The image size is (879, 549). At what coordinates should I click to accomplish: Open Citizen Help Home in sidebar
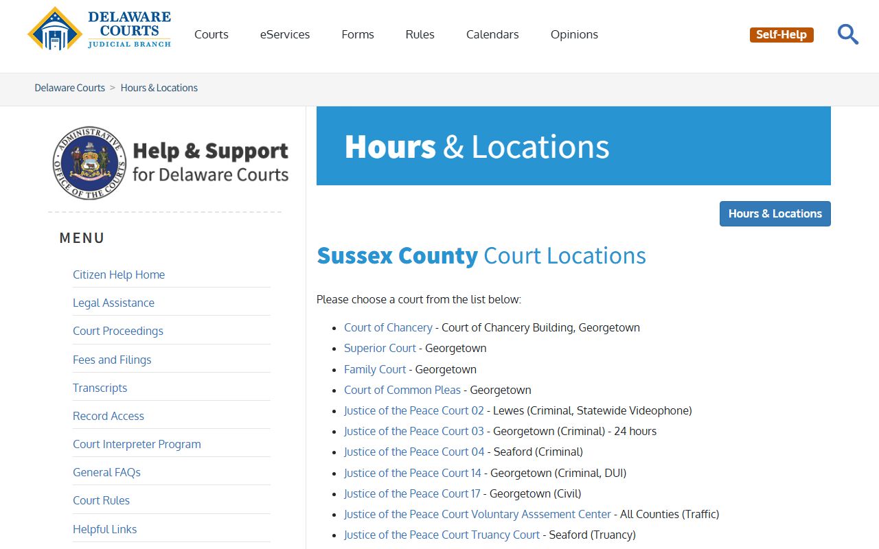coord(119,274)
